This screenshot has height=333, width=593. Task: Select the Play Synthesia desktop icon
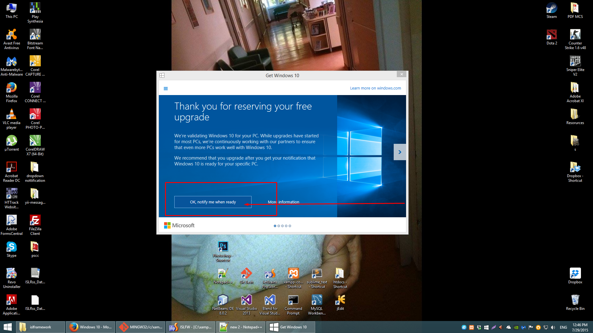click(35, 13)
